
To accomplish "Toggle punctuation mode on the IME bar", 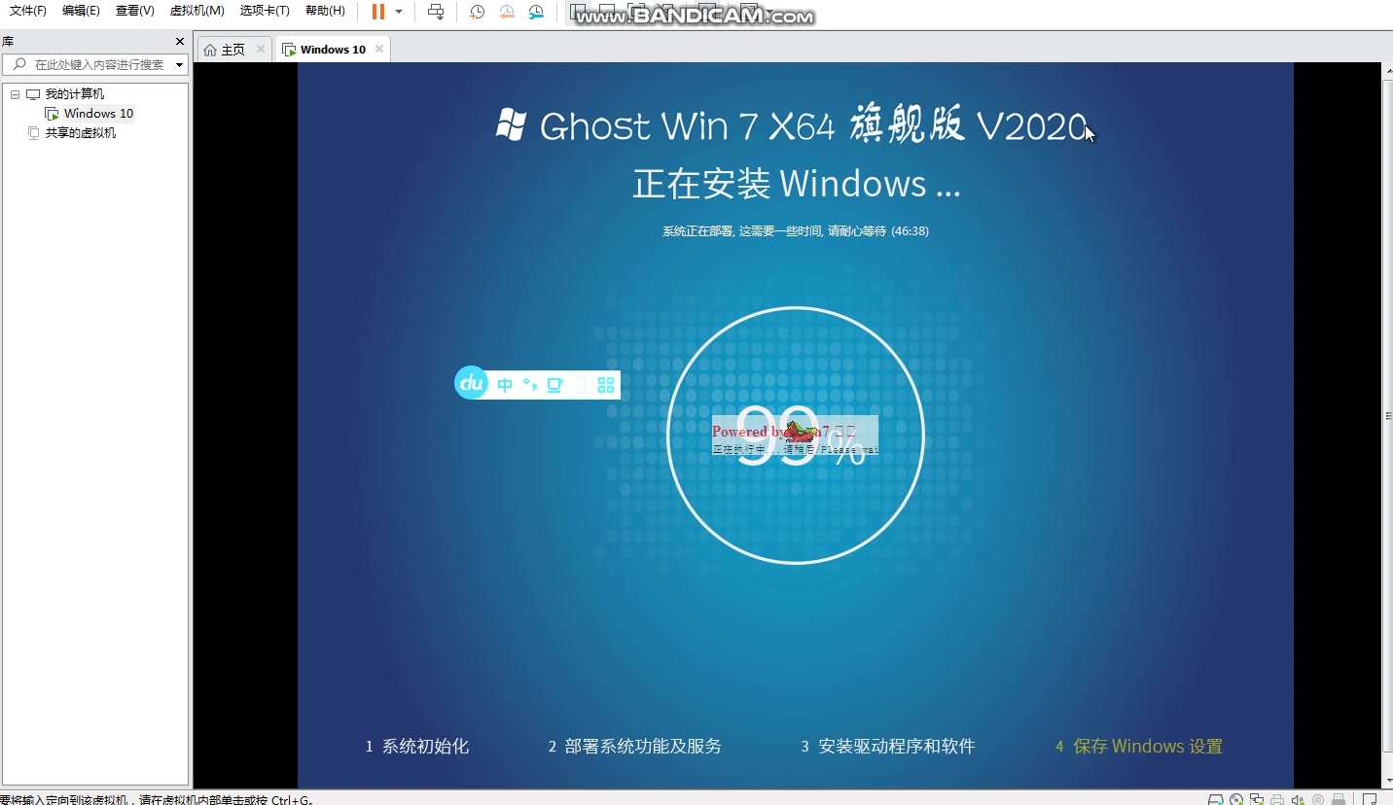I will click(530, 384).
